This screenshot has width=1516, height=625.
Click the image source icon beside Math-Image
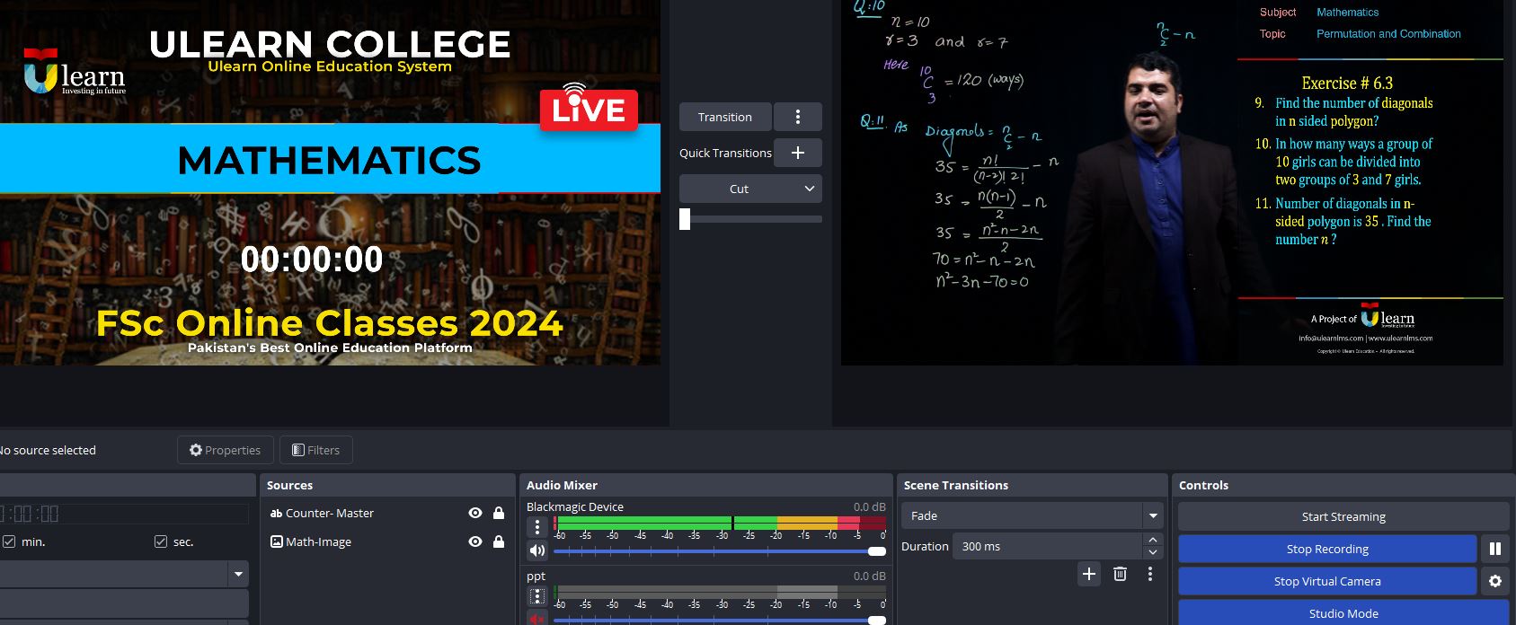point(277,541)
